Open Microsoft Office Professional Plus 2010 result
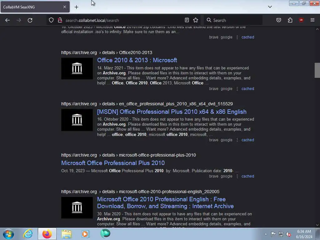The width and height of the screenshot is (320, 240). coord(113,163)
